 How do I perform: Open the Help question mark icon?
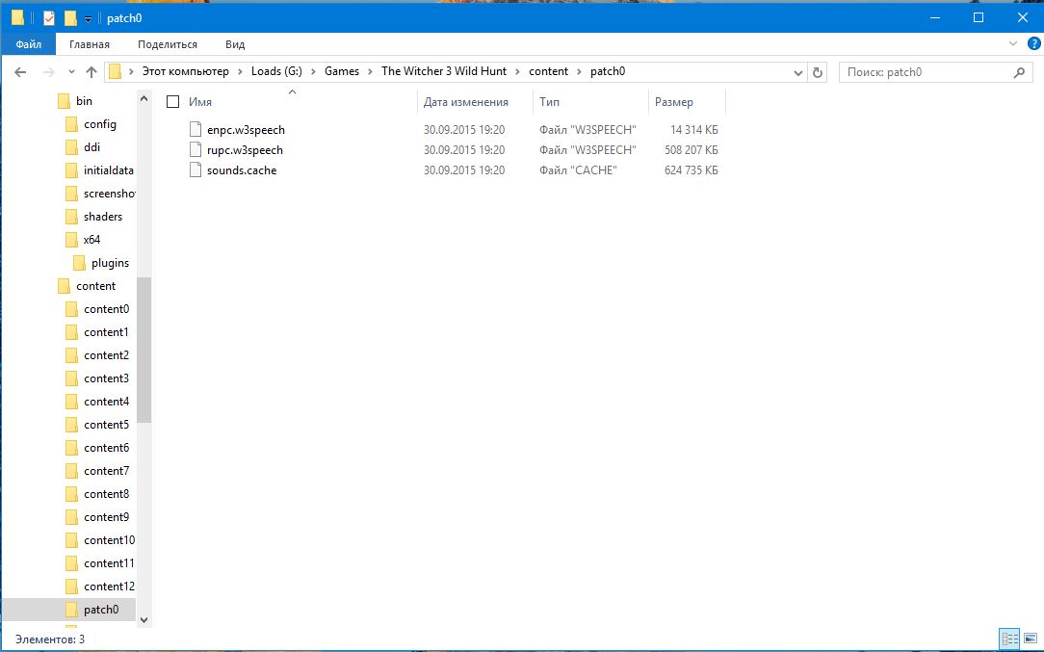point(1033,44)
